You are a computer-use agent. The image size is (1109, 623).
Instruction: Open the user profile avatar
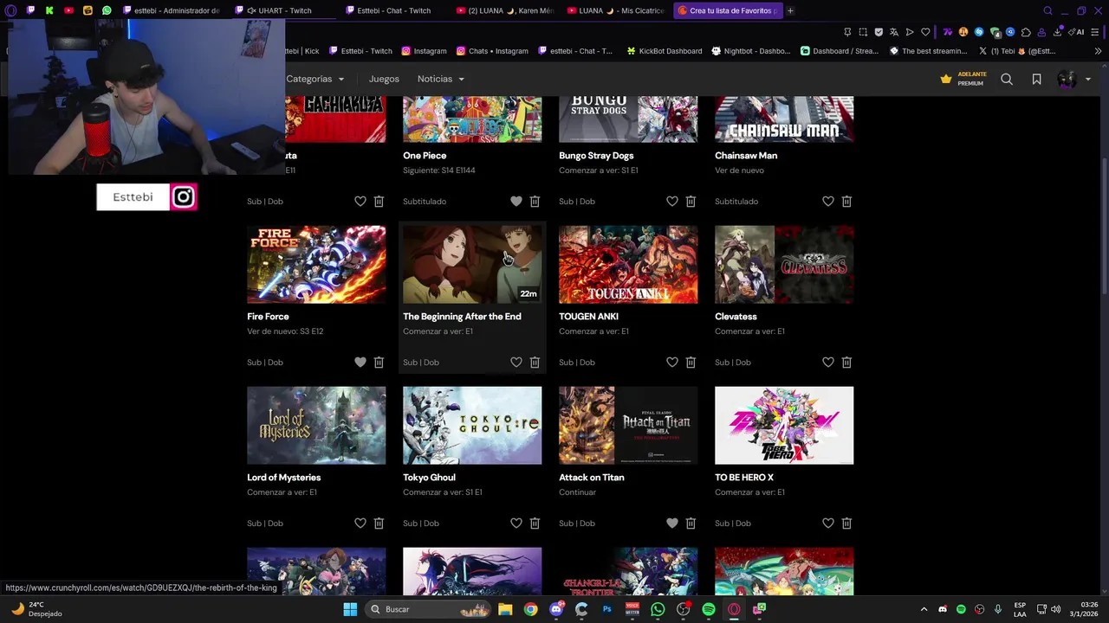click(1067, 79)
